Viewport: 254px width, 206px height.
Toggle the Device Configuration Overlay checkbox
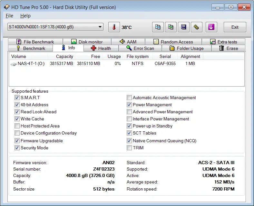point(17,133)
